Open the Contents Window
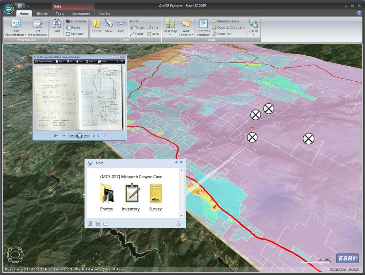This screenshot has width=365, height=275. pos(203,28)
